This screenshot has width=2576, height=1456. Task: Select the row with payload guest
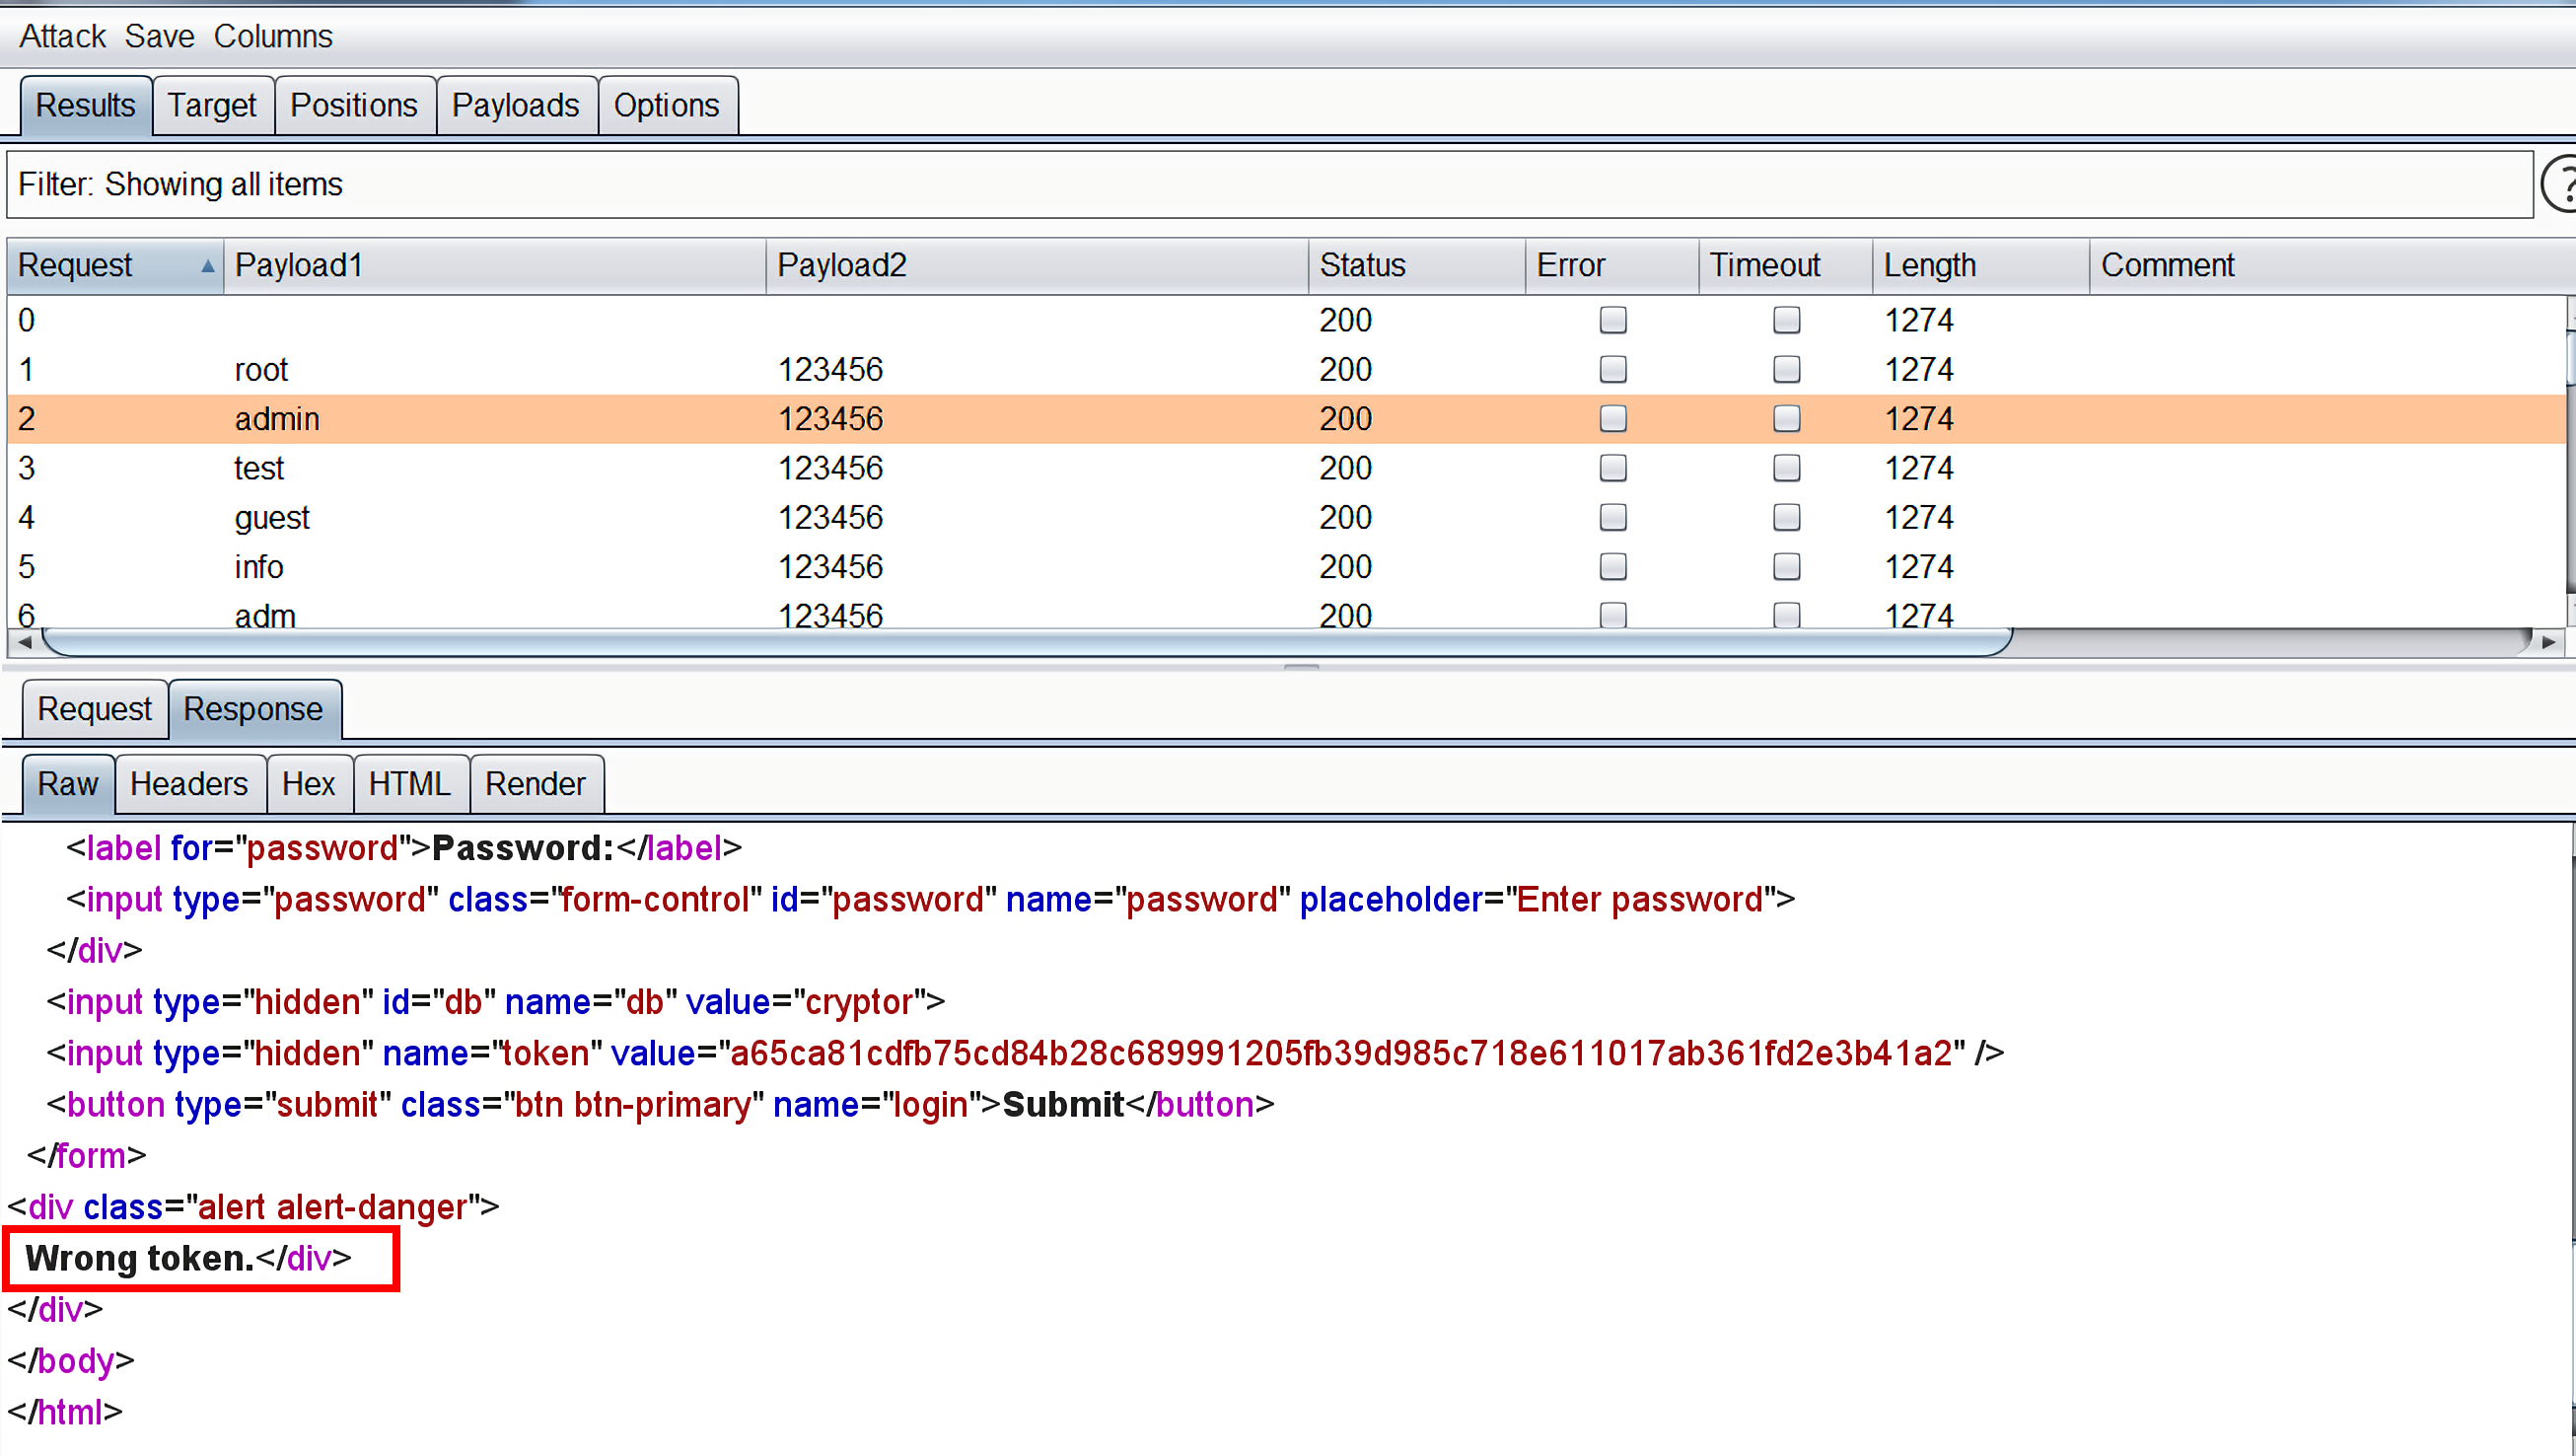tap(1286, 517)
